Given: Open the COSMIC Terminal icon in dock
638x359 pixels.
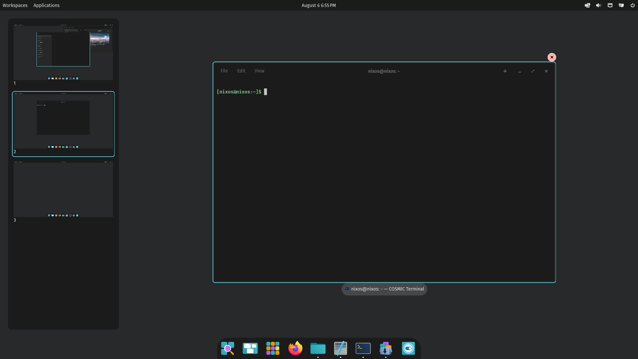Looking at the screenshot, I should pyautogui.click(x=363, y=348).
